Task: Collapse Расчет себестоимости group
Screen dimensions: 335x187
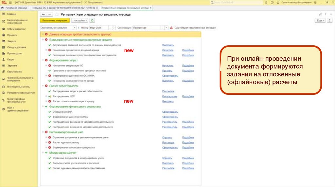Action: [x=43, y=86]
